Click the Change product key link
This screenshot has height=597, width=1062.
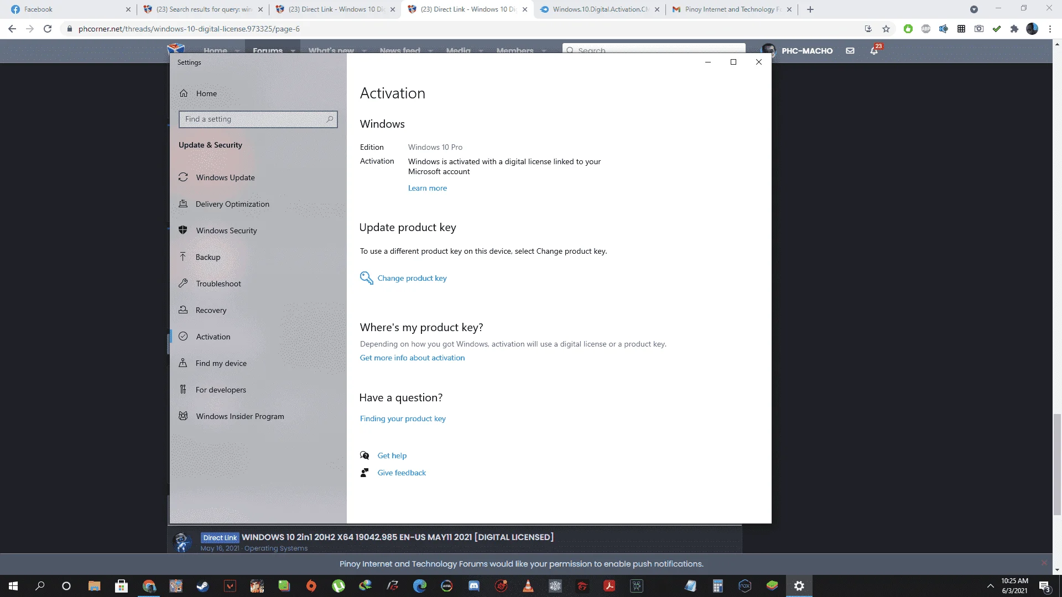click(x=412, y=278)
